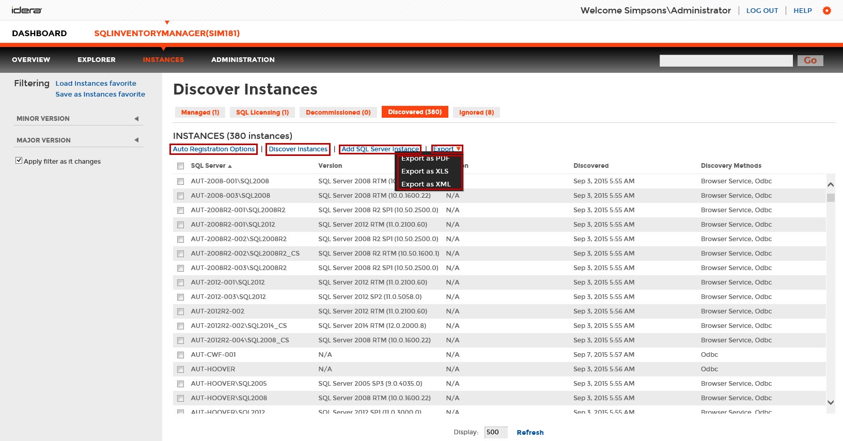Click the AUT-2008R2-002\SQL2008R2_CS instance name
Image resolution: width=843 pixels, height=441 pixels.
click(x=245, y=254)
